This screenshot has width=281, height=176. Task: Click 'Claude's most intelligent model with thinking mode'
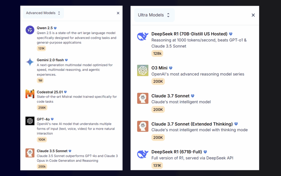point(199,130)
